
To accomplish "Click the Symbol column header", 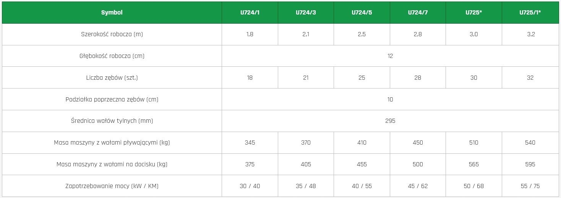I will tap(112, 13).
